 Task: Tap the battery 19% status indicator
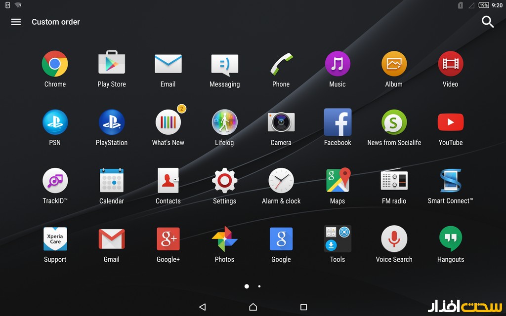(x=483, y=5)
